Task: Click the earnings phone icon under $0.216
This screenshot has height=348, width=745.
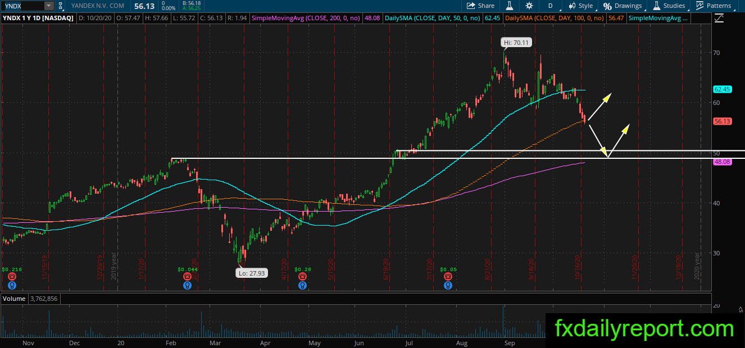Action: click(x=12, y=277)
